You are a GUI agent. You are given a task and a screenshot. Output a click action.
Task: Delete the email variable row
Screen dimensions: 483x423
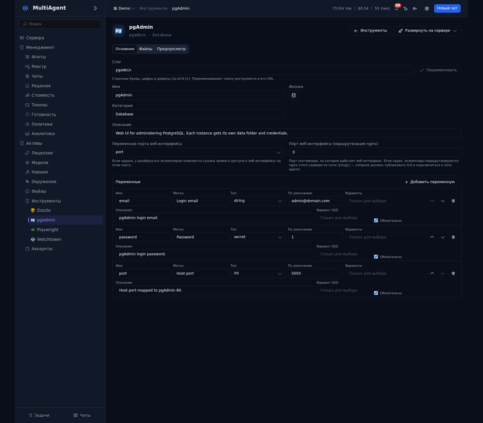pyautogui.click(x=453, y=201)
